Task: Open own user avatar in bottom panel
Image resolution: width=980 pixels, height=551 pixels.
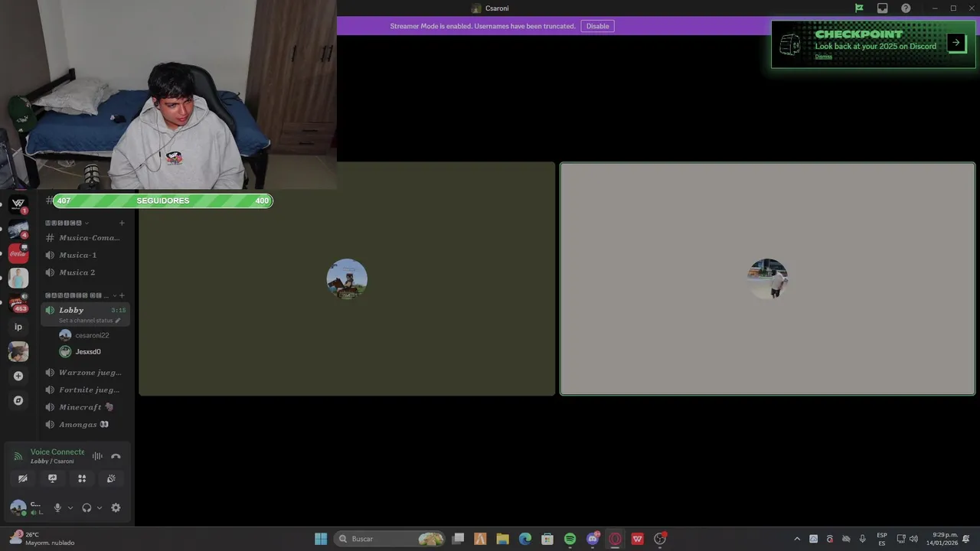Action: click(x=18, y=507)
